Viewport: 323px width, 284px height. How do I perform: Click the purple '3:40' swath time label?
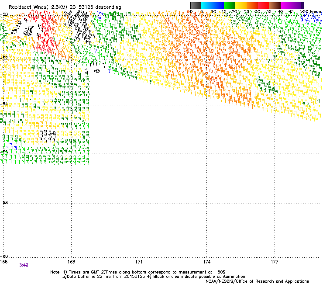[24, 265]
